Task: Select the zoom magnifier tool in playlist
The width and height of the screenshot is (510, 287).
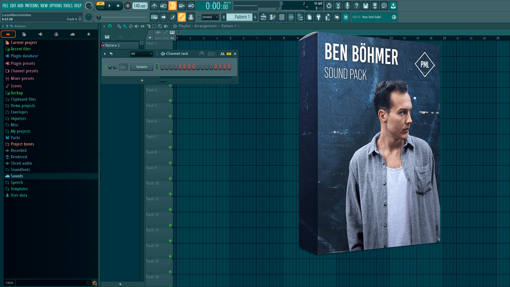Action: point(160,26)
